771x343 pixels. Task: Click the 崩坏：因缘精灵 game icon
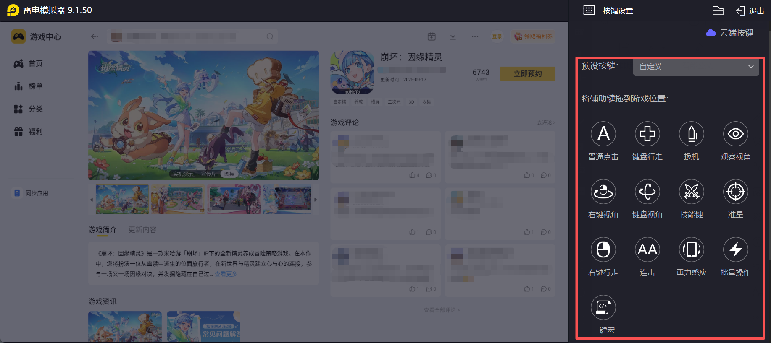coord(352,73)
